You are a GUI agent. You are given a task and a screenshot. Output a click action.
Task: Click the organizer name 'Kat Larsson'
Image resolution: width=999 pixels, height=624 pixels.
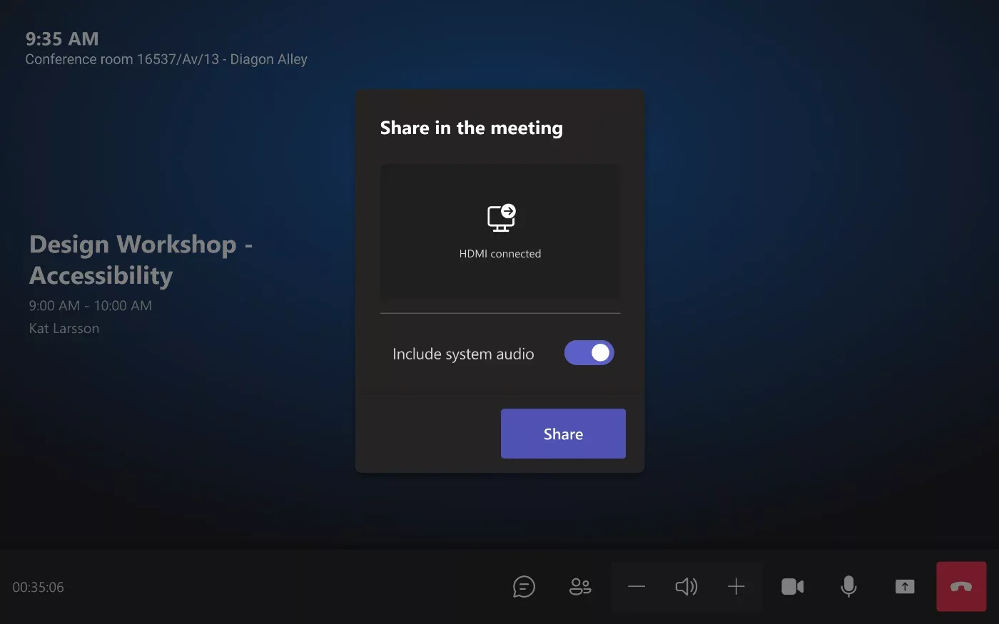(x=64, y=329)
